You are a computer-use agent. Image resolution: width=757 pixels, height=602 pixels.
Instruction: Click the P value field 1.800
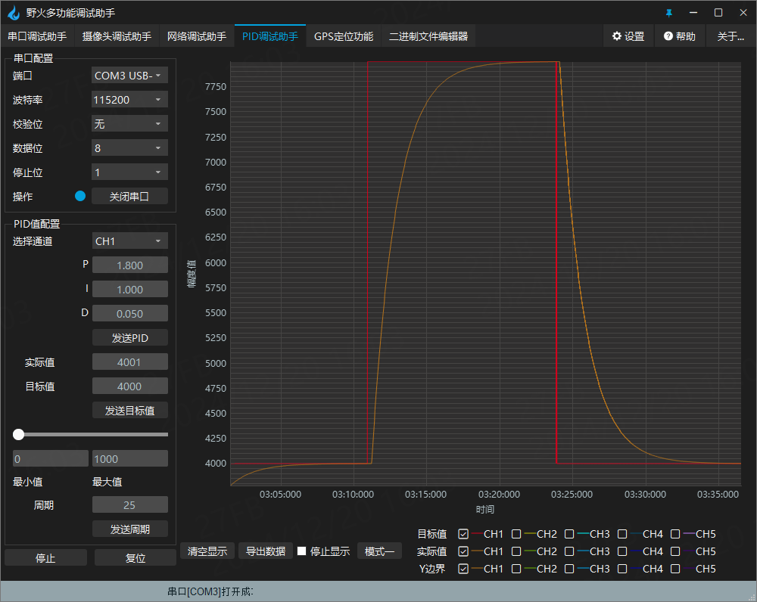[130, 265]
